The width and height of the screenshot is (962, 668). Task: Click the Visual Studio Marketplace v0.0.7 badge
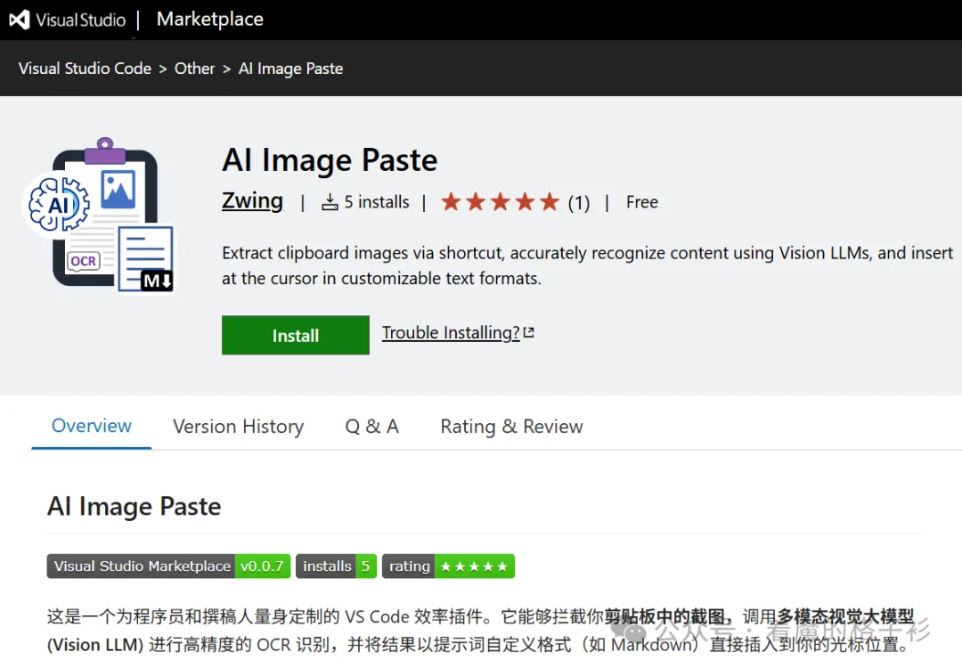point(168,566)
